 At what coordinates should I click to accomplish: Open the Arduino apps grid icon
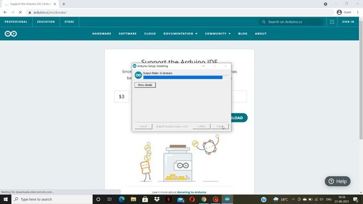point(332,22)
